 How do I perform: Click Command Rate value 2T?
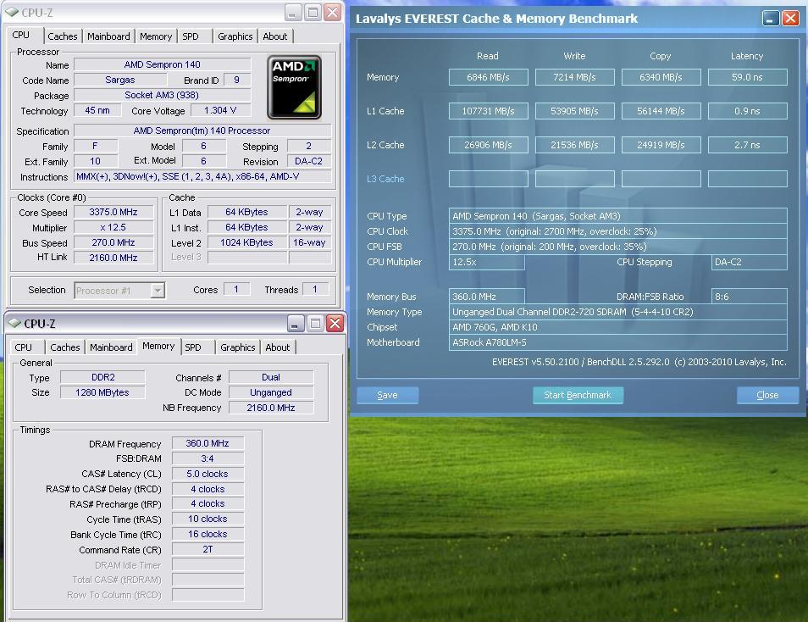click(x=208, y=549)
